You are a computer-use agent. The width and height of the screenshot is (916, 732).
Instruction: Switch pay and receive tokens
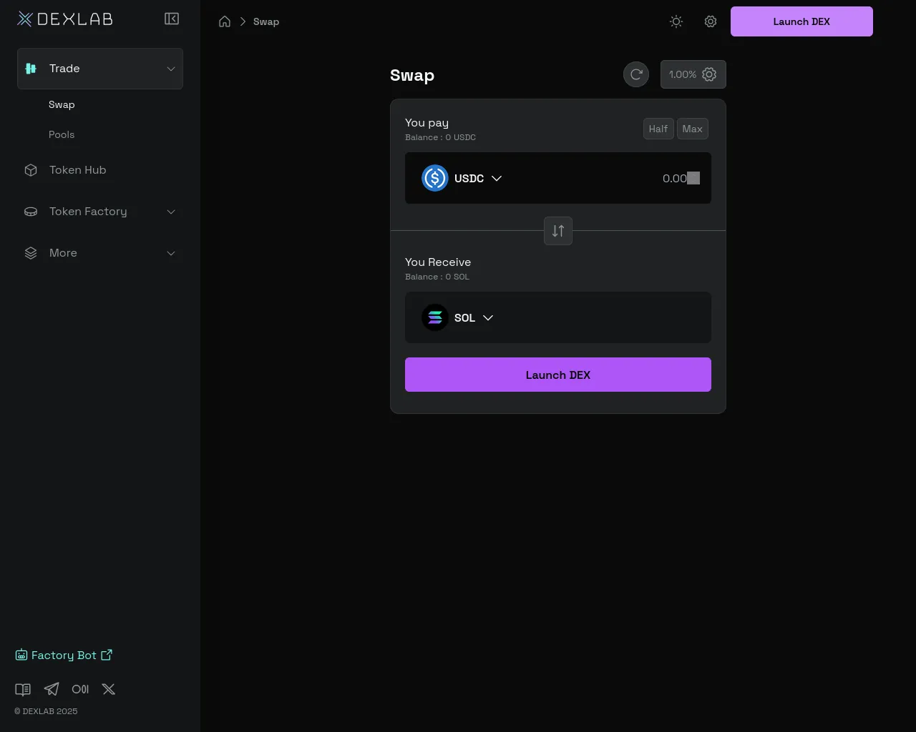pos(558,231)
